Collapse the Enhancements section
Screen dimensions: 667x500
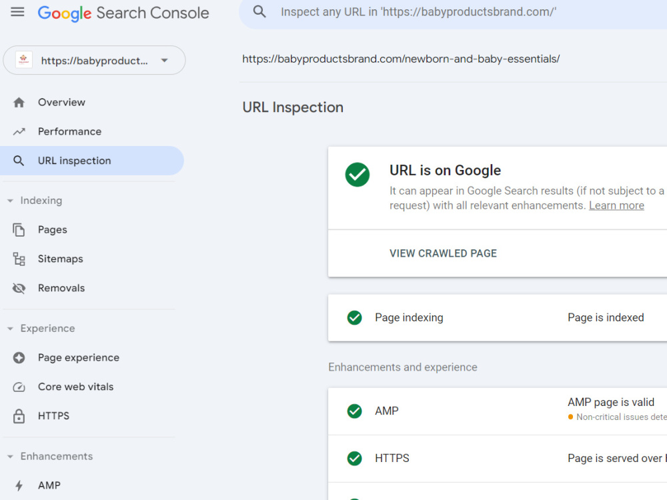coord(10,457)
